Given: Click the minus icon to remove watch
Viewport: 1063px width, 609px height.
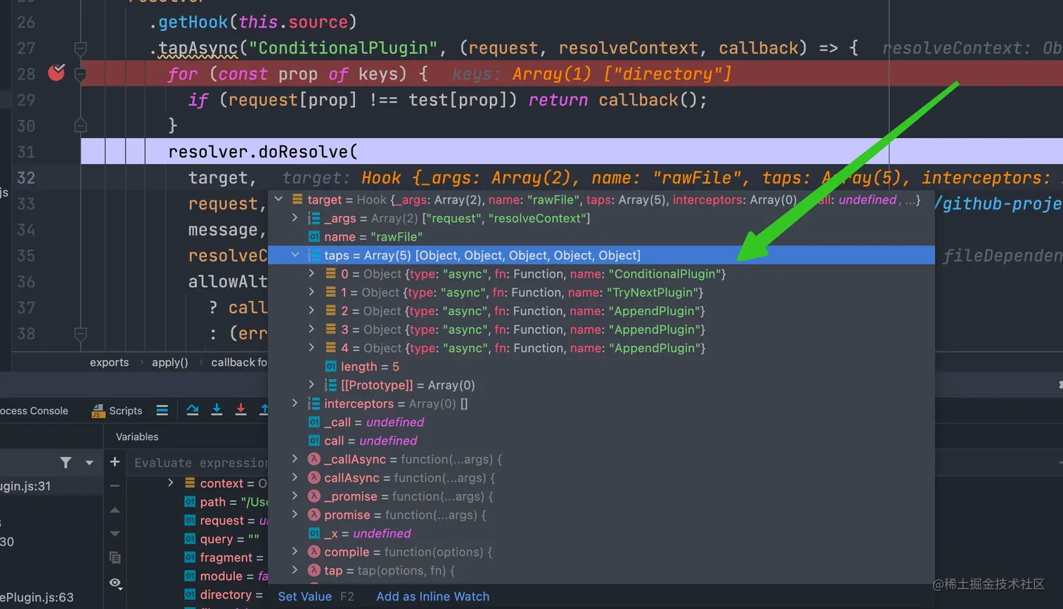Looking at the screenshot, I should (x=115, y=486).
